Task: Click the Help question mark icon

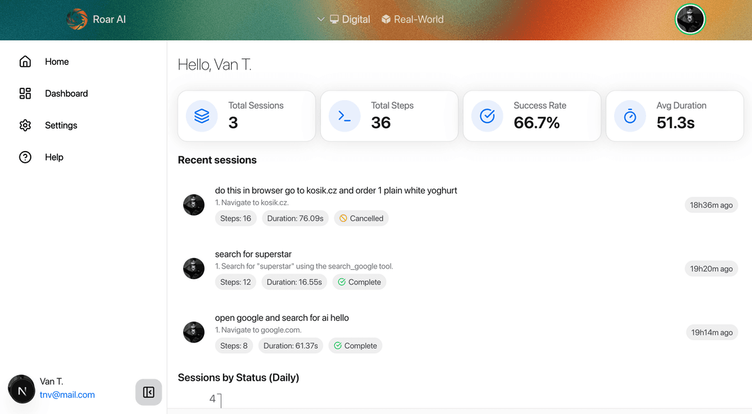Action: pos(25,157)
